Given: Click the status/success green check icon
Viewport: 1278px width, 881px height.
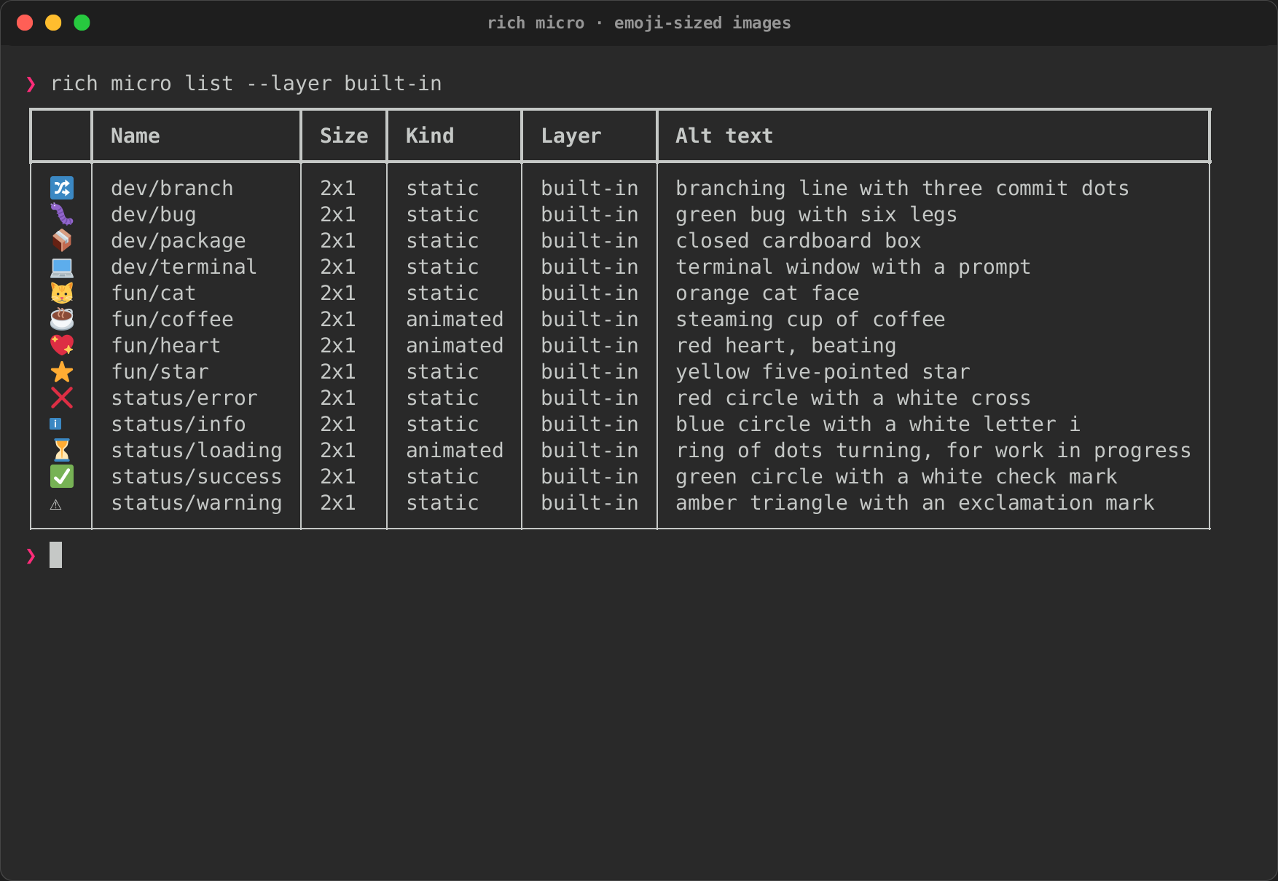Looking at the screenshot, I should coord(62,476).
